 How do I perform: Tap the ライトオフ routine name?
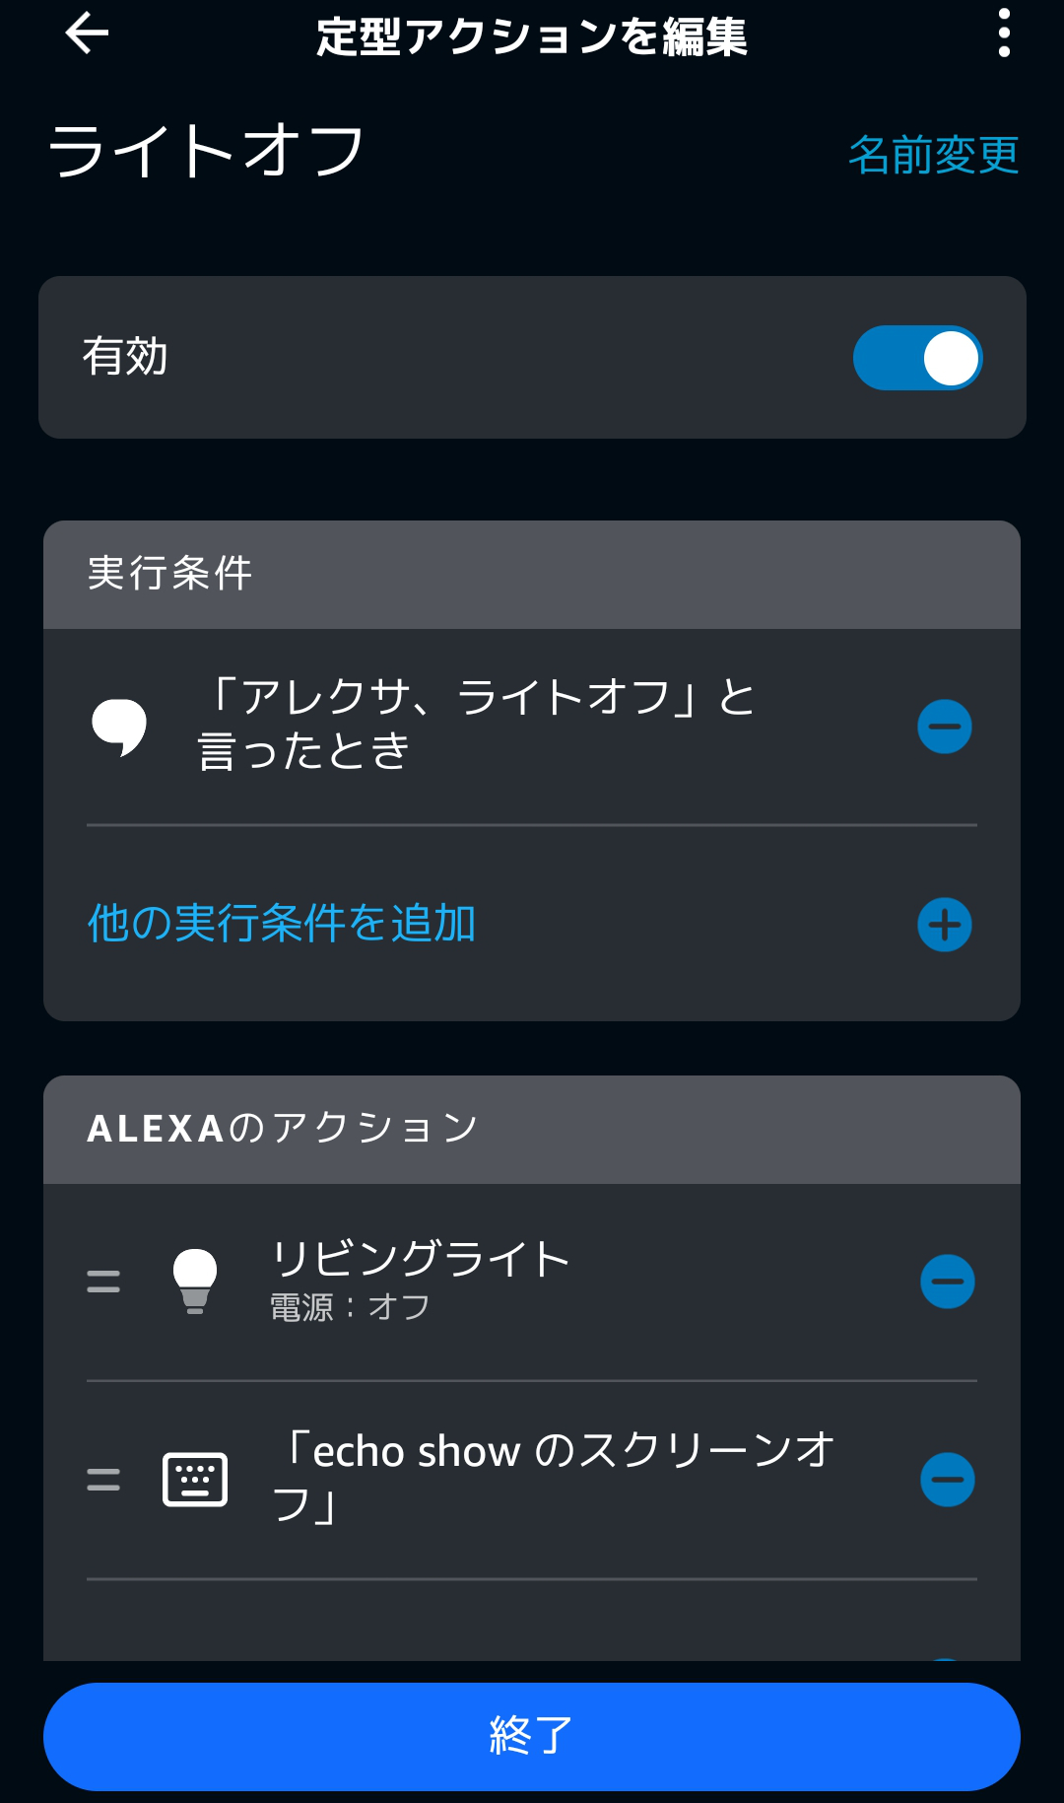point(207,153)
